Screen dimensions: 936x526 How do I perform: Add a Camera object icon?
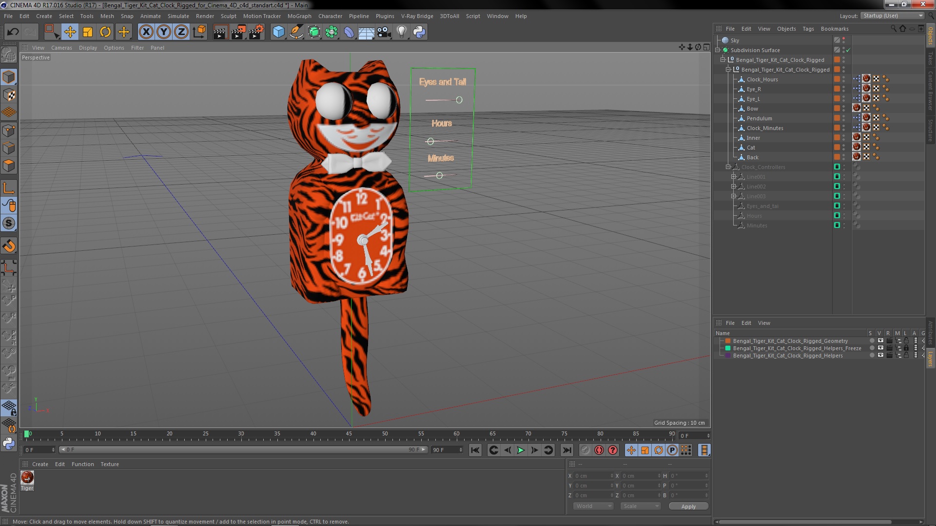pyautogui.click(x=384, y=32)
